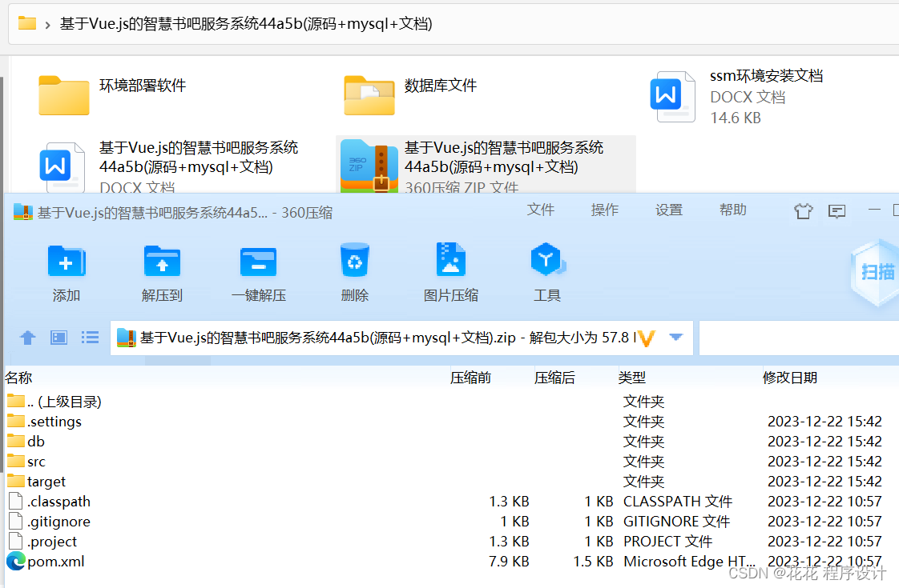
Task: Open the 图片压缩 image compression tool
Action: point(450,272)
